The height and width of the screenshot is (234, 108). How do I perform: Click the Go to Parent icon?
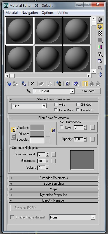tap(92, 84)
